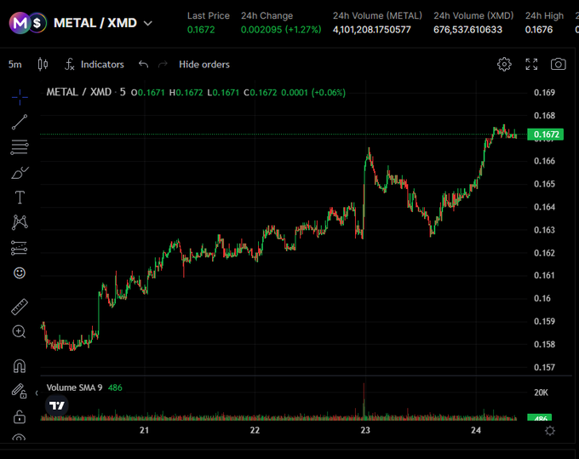Image resolution: width=579 pixels, height=459 pixels.
Task: Toggle magnet mode for drawings
Action: (20, 366)
